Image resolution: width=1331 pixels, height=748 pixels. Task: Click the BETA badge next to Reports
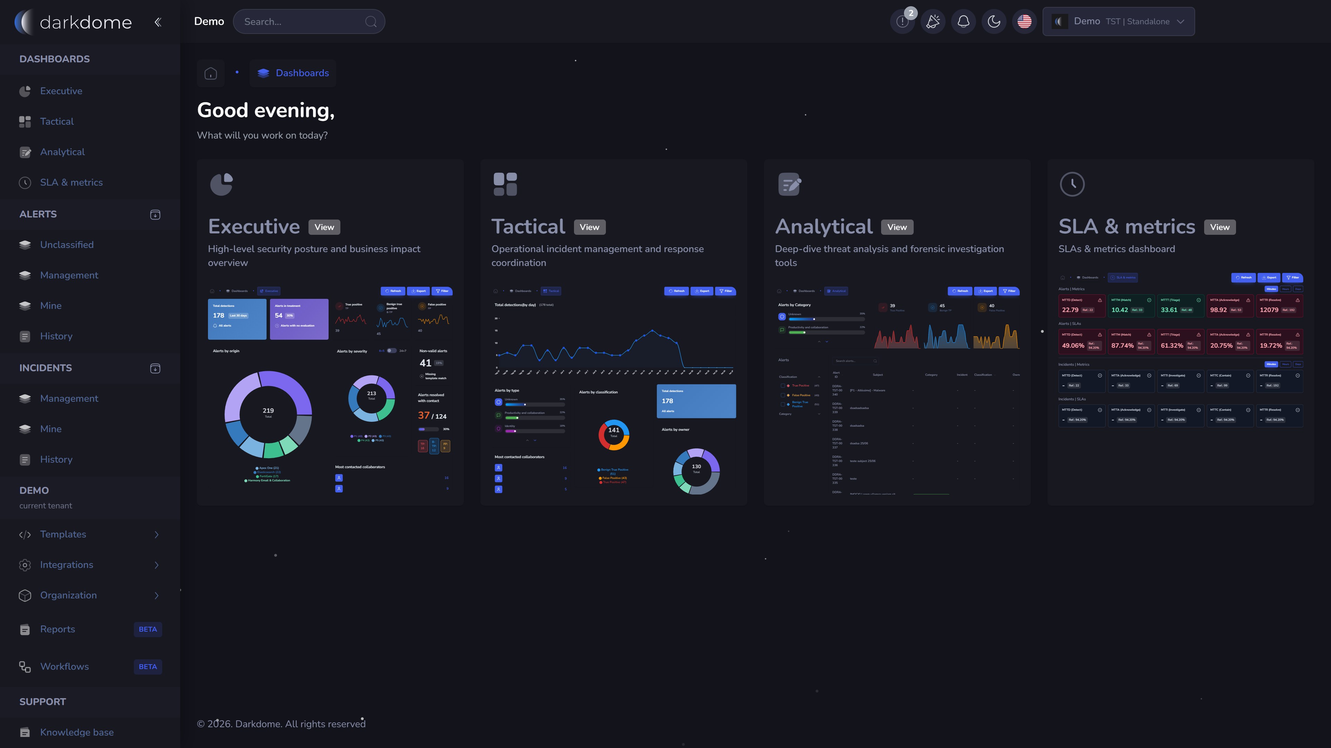coord(148,629)
